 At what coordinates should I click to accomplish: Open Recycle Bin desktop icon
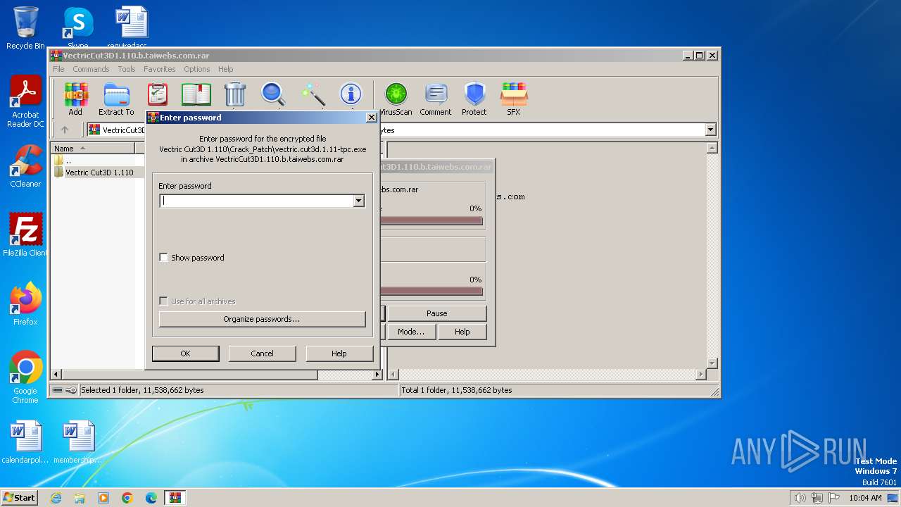pyautogui.click(x=25, y=28)
